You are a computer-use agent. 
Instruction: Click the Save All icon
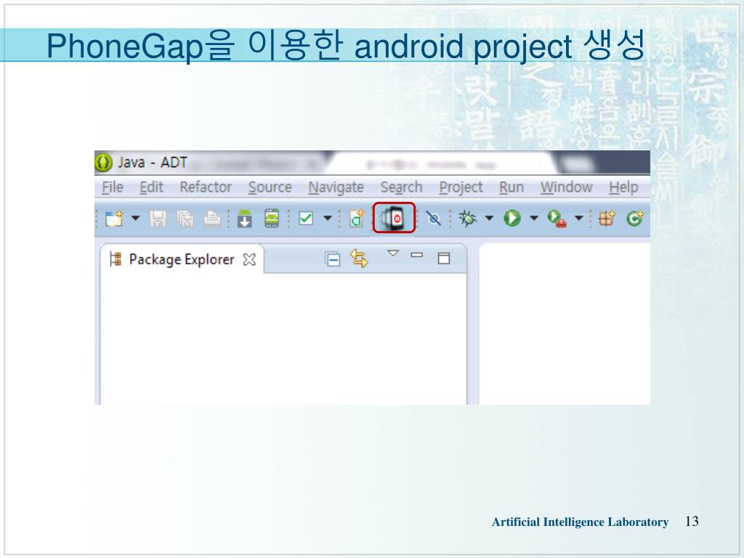tap(185, 219)
